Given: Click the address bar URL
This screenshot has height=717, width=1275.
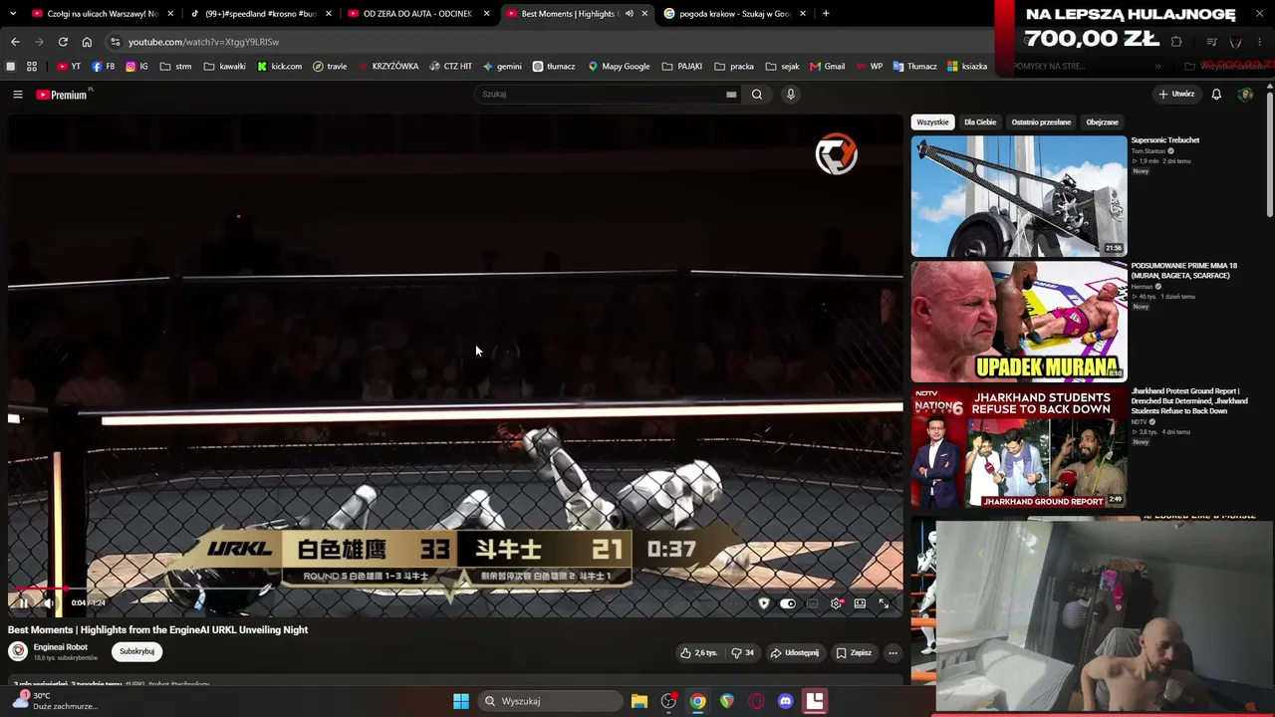Looking at the screenshot, I should [203, 42].
